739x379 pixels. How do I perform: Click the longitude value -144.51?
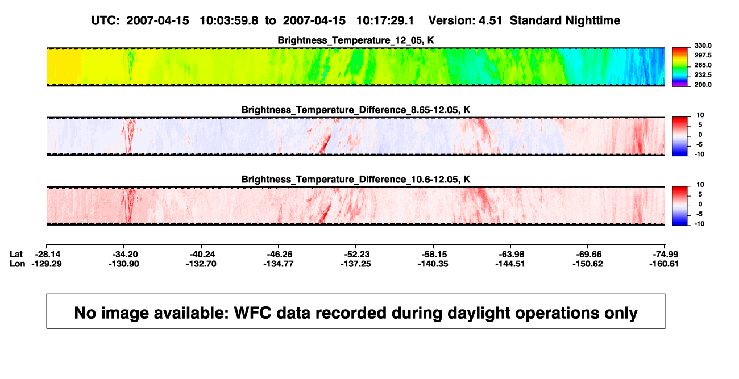[511, 264]
